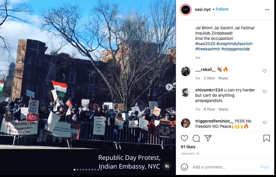Like the post with the heart icon

click(184, 138)
